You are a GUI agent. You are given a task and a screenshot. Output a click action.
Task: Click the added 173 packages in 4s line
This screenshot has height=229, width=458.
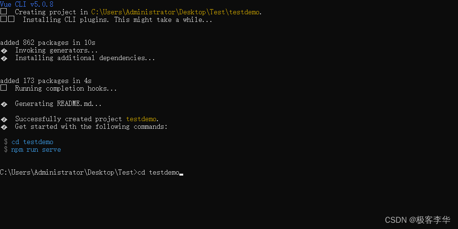point(46,81)
